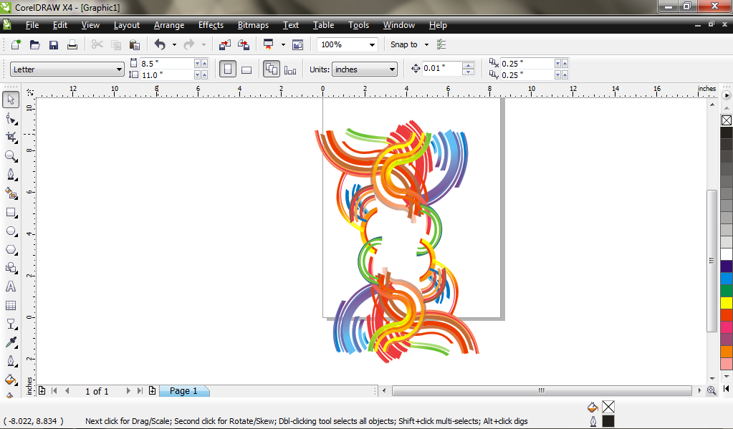Click the horizontal scrollbar thumb

click(542, 390)
